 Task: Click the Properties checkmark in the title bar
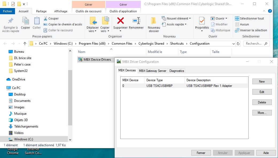click(13, 4)
